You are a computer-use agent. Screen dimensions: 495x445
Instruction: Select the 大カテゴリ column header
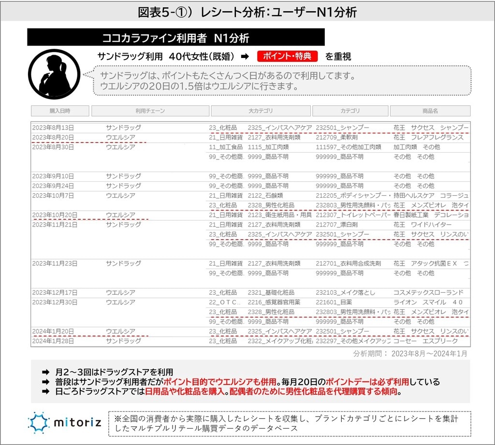tap(261, 111)
